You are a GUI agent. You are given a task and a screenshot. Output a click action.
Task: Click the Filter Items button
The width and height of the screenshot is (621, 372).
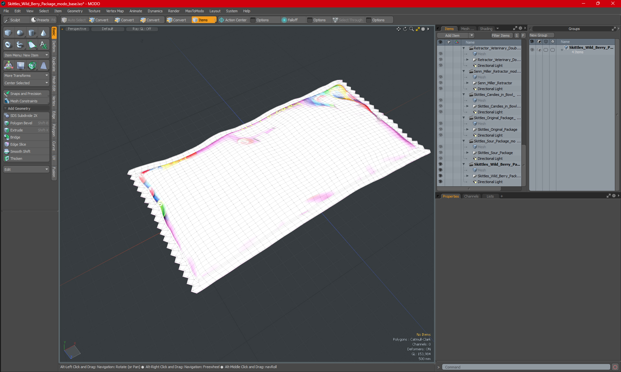(501, 36)
